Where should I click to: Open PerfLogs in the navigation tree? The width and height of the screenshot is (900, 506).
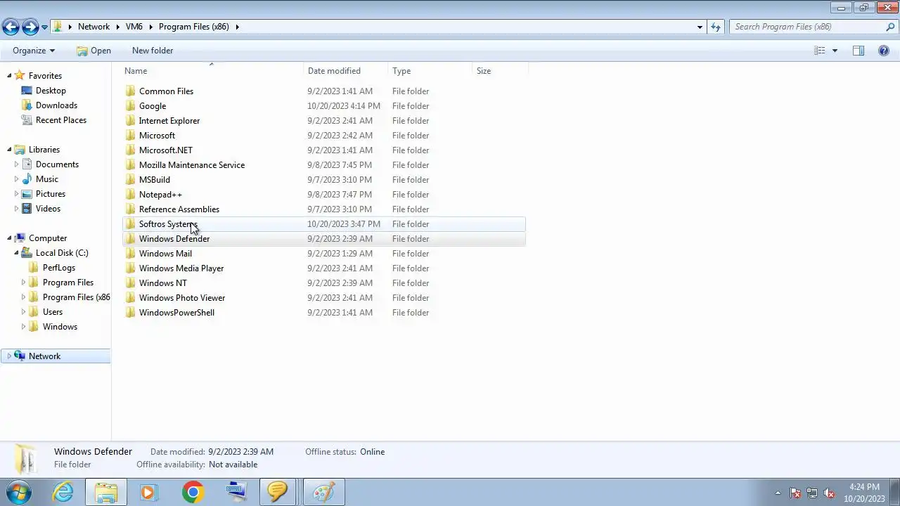(x=59, y=268)
